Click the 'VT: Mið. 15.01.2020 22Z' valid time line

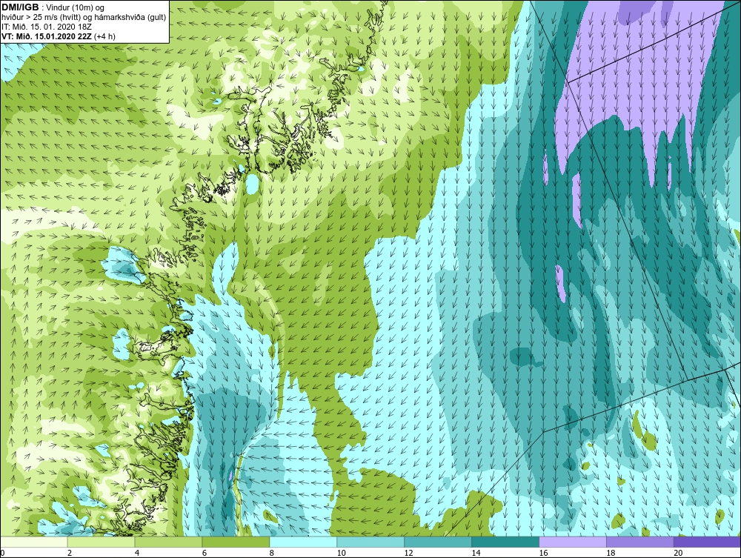(58, 36)
